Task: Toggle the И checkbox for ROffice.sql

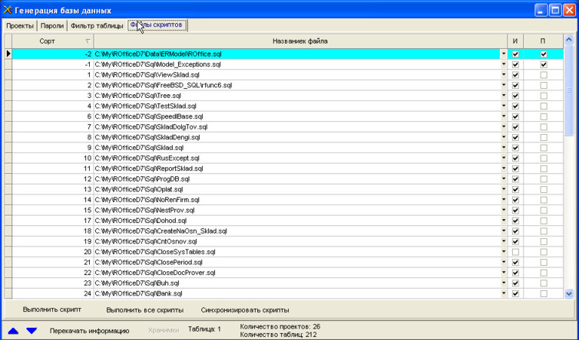Action: [x=515, y=54]
